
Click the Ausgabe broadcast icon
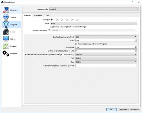(6, 24)
